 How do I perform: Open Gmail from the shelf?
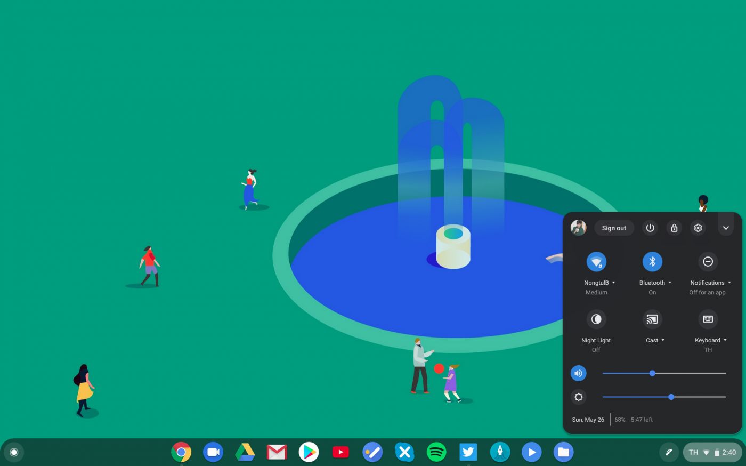[x=277, y=452]
